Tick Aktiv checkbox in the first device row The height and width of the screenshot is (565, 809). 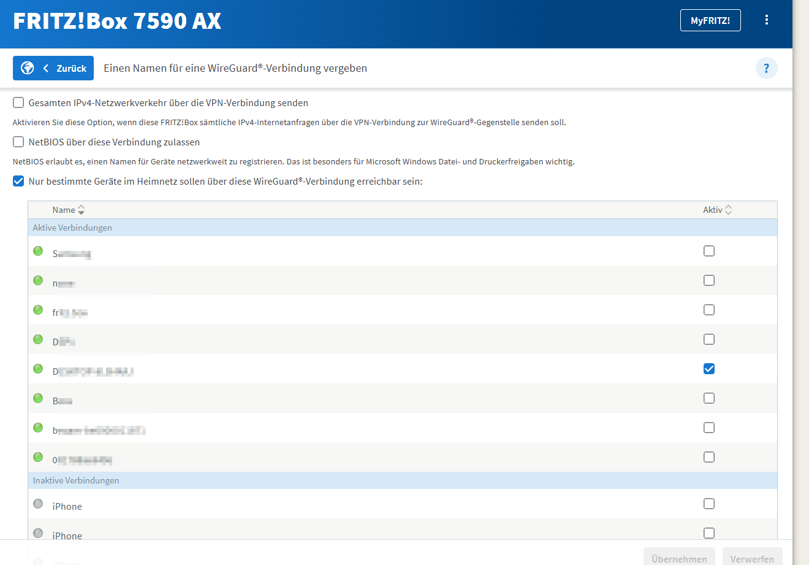[709, 251]
